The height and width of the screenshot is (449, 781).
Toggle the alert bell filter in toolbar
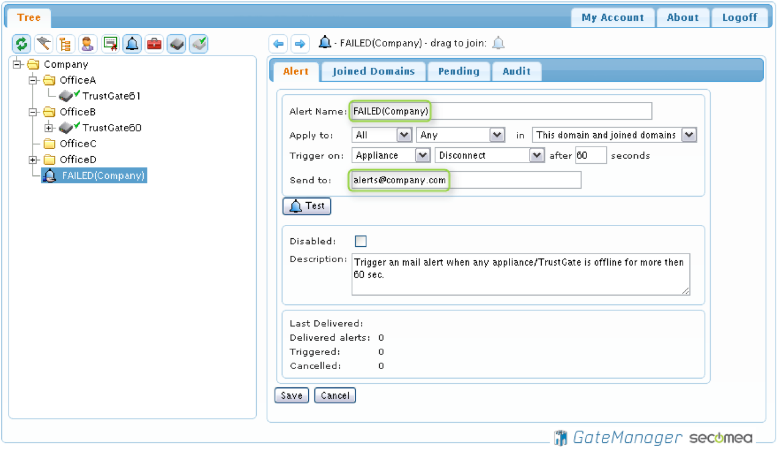(132, 43)
